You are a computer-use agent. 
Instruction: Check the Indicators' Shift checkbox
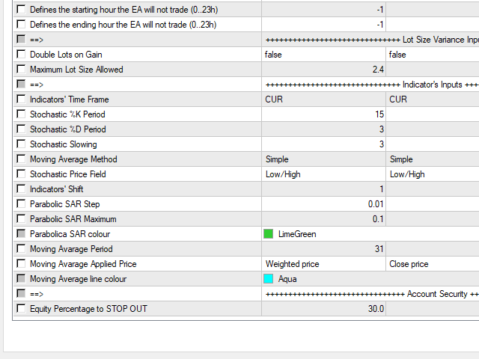pos(20,189)
